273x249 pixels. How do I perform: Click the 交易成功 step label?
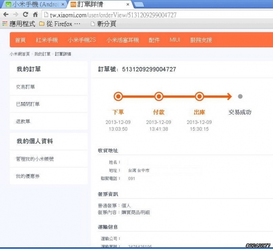[240, 112]
